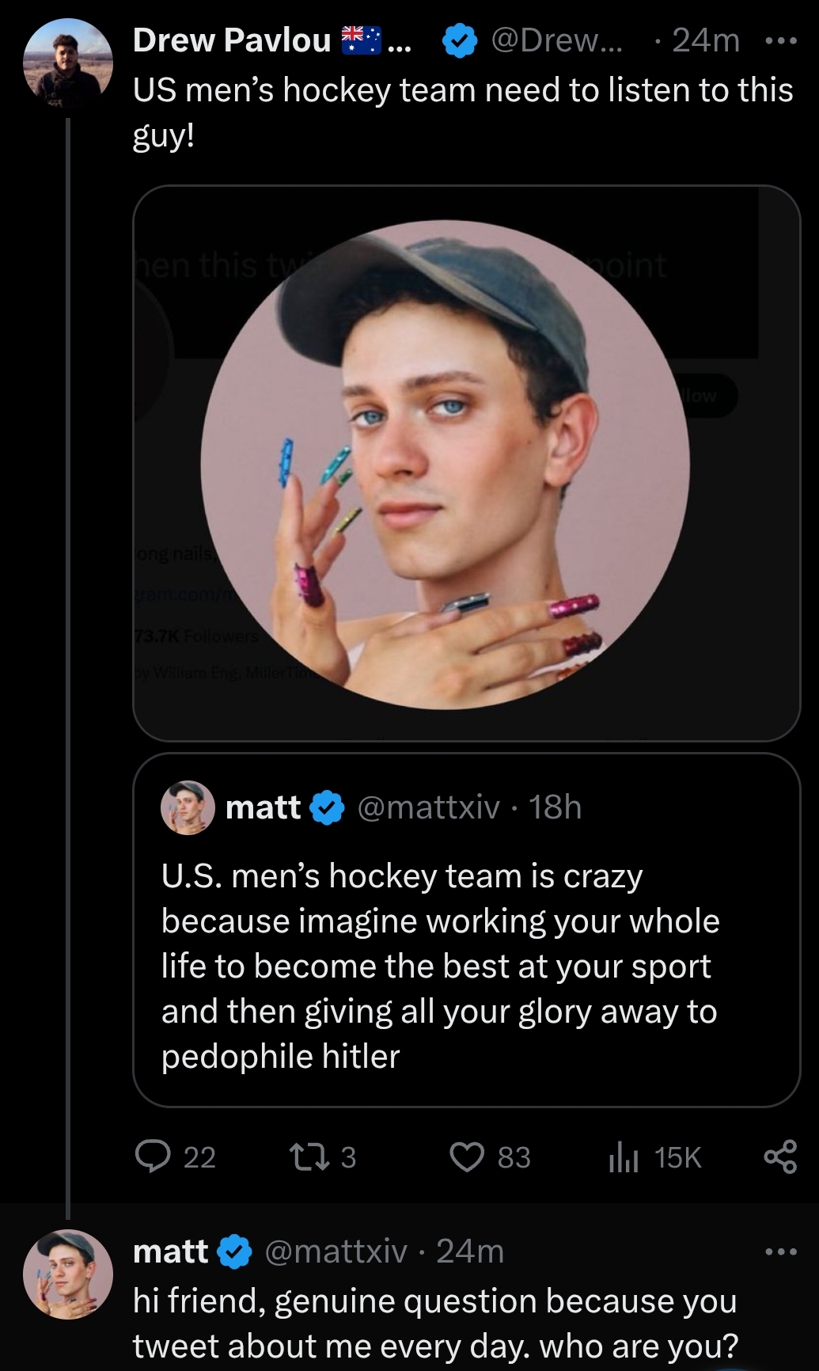Tap the 24m timestamp on Drew's tweet
819x1371 pixels.
(x=706, y=40)
